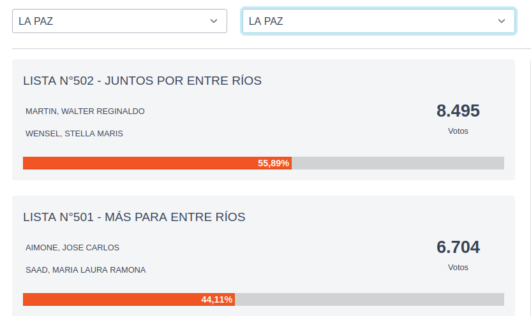
Task: Click the grey remainder of Lista 502 bar
Action: [x=398, y=163]
